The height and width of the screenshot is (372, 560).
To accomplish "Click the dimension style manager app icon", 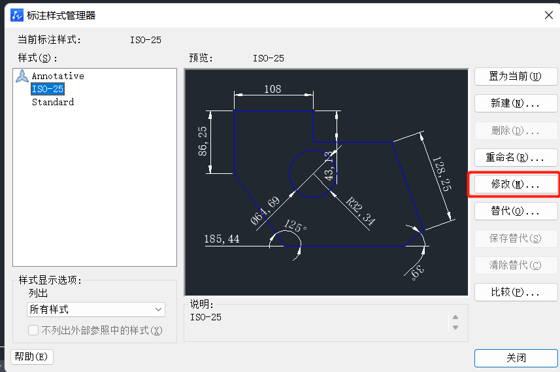I will tap(17, 16).
